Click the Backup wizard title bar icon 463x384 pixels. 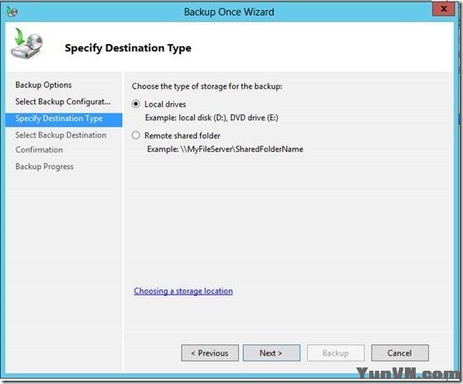tap(12, 12)
